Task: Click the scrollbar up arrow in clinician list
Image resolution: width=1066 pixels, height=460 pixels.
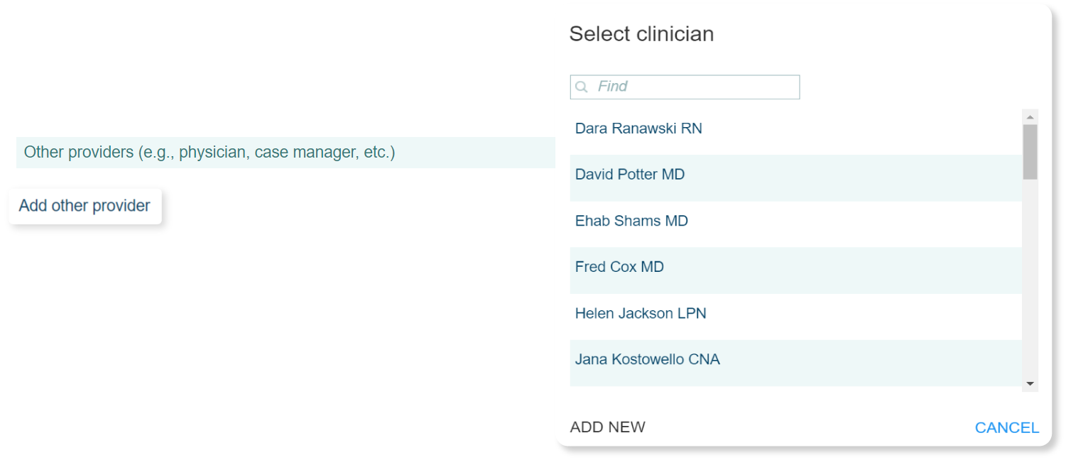Action: tap(1030, 116)
